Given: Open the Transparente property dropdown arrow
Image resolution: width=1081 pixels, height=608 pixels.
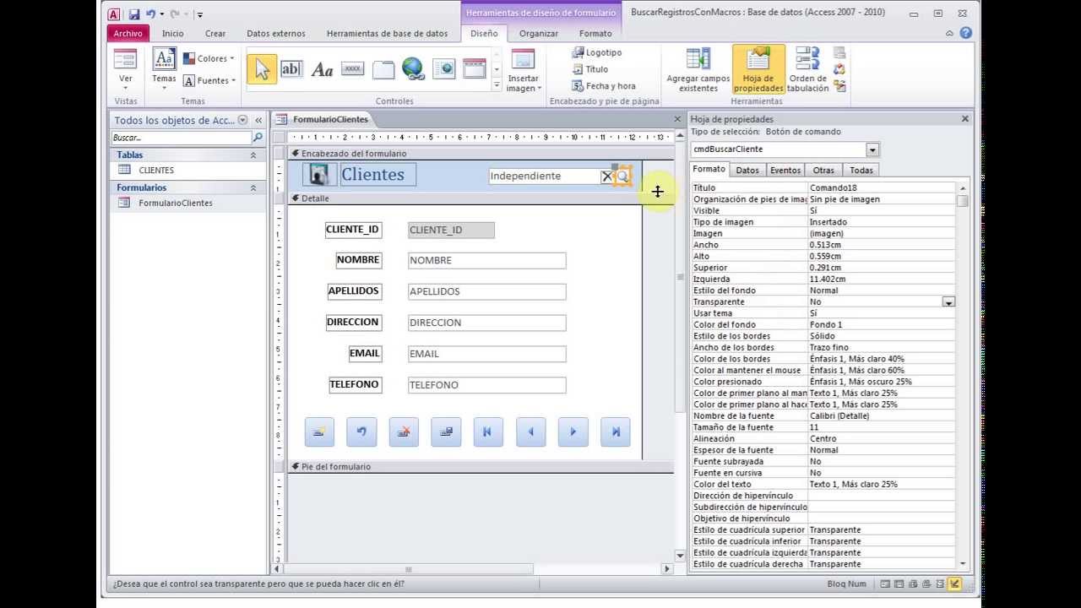Looking at the screenshot, I should point(948,302).
